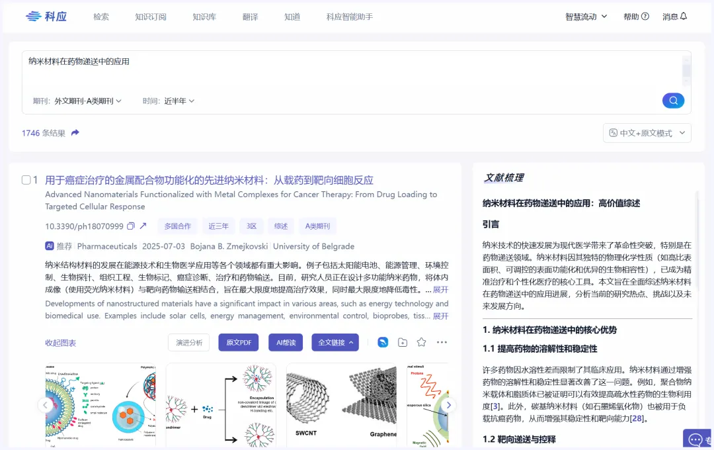Image resolution: width=714 pixels, height=450 pixels.
Task: Collapse figures with 收起图表
Action: 61,343
